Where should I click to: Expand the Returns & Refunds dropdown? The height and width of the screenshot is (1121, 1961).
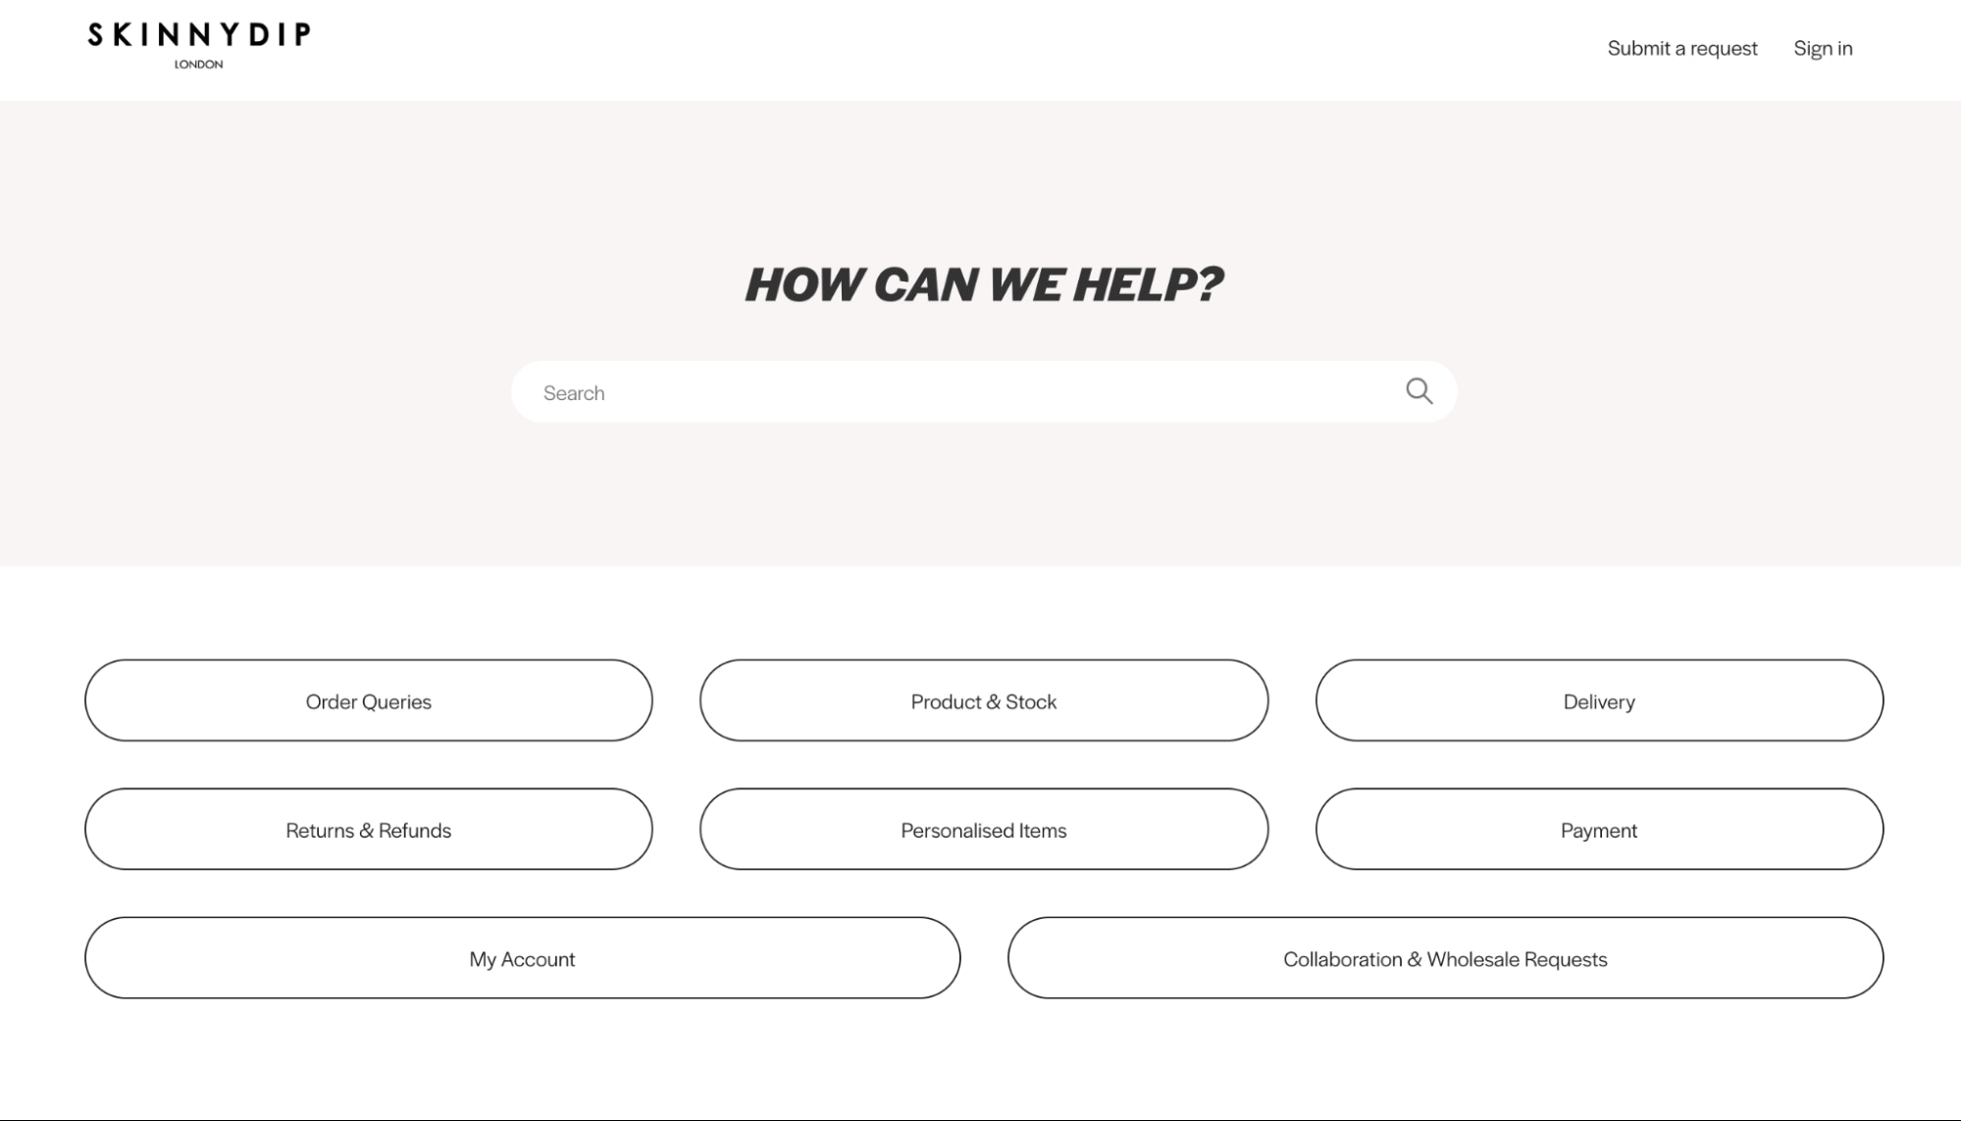368,829
